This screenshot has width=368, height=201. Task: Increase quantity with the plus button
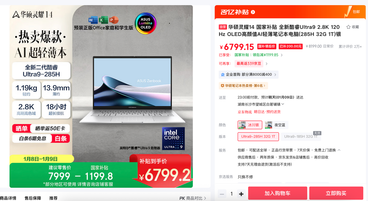tap(241, 194)
